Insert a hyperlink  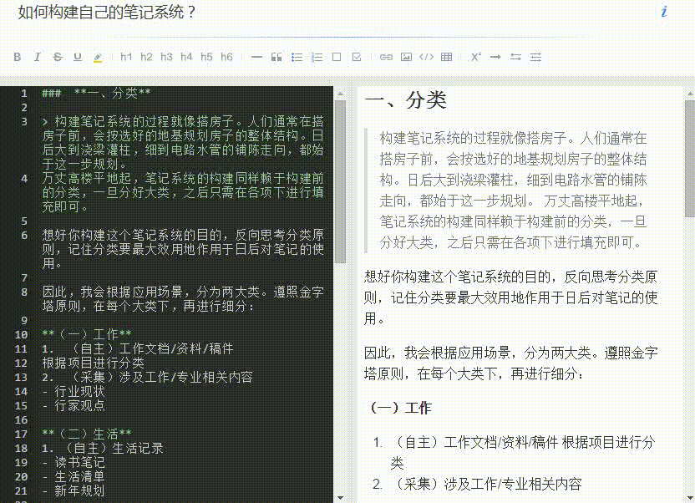385,57
